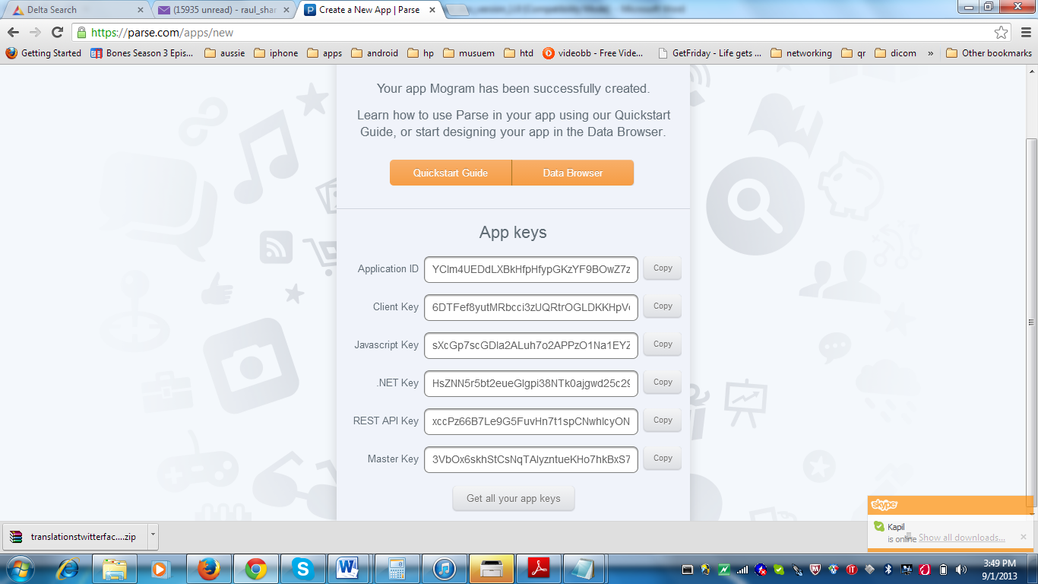Bookmark this page with the star icon
The width and height of the screenshot is (1038, 584).
point(1002,32)
